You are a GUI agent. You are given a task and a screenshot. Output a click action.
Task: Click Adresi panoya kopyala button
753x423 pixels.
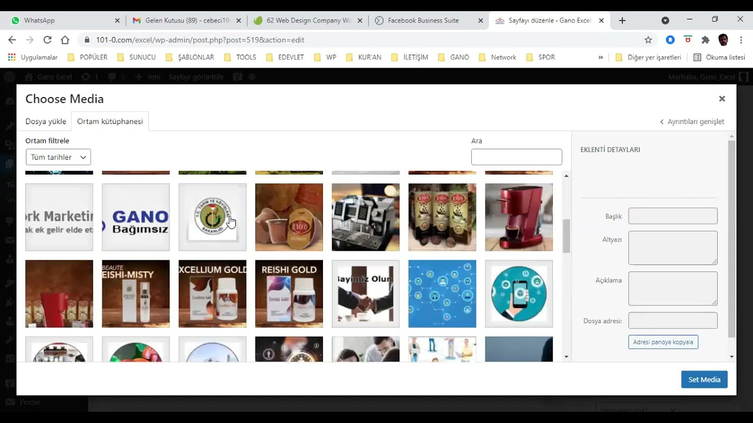[x=663, y=342]
